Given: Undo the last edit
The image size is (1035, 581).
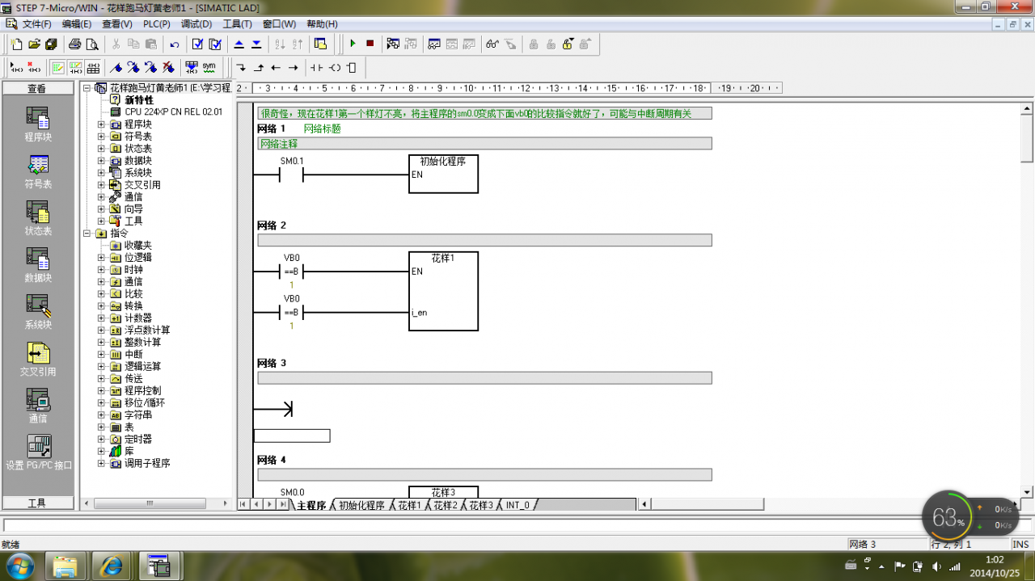Looking at the screenshot, I should coord(175,44).
